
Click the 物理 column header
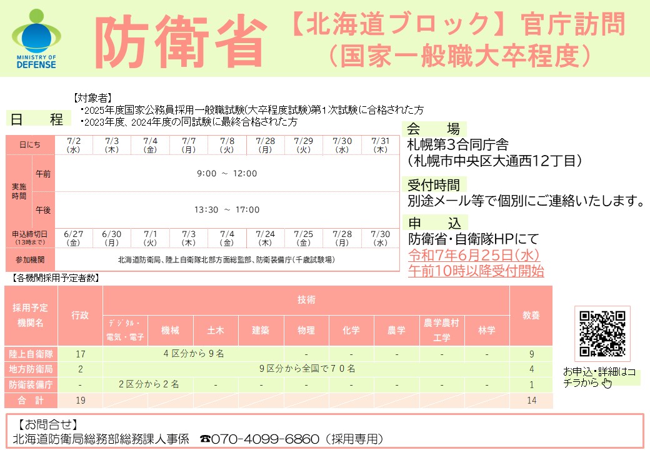(306, 330)
